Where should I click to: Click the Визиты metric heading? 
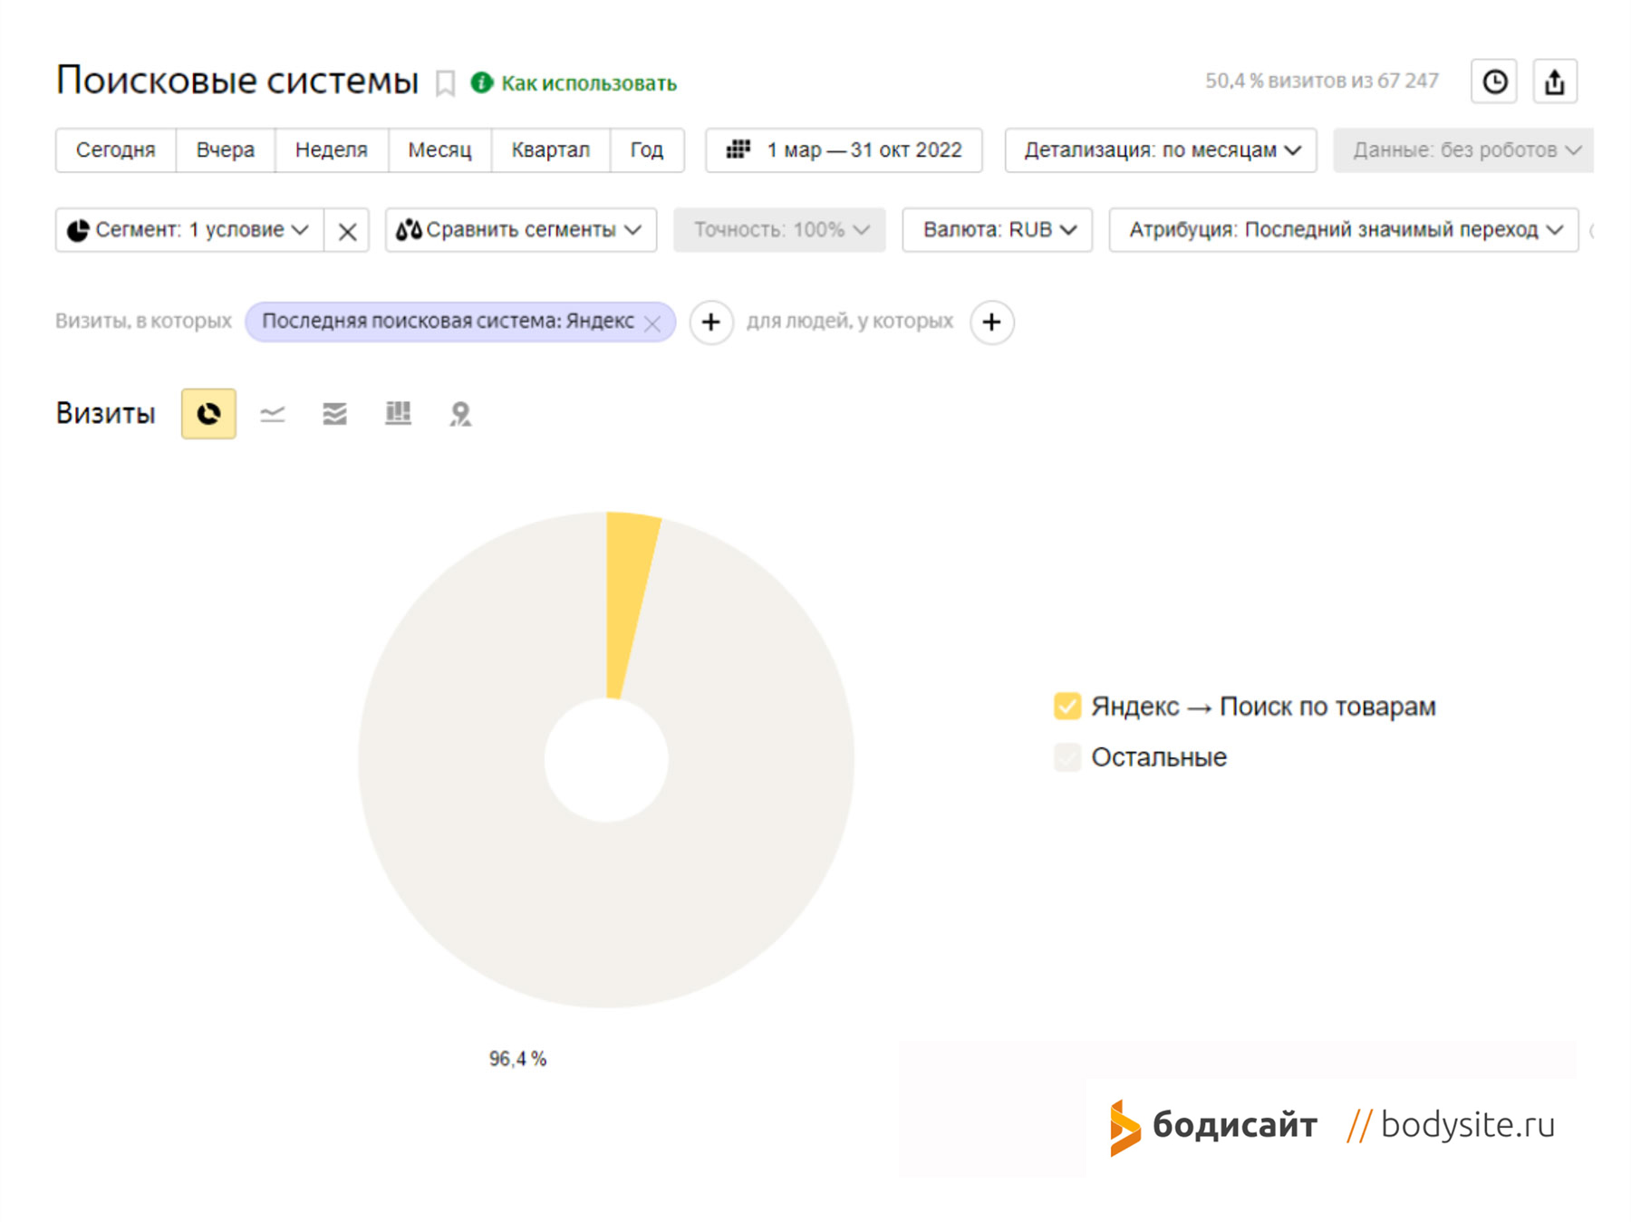pos(106,414)
